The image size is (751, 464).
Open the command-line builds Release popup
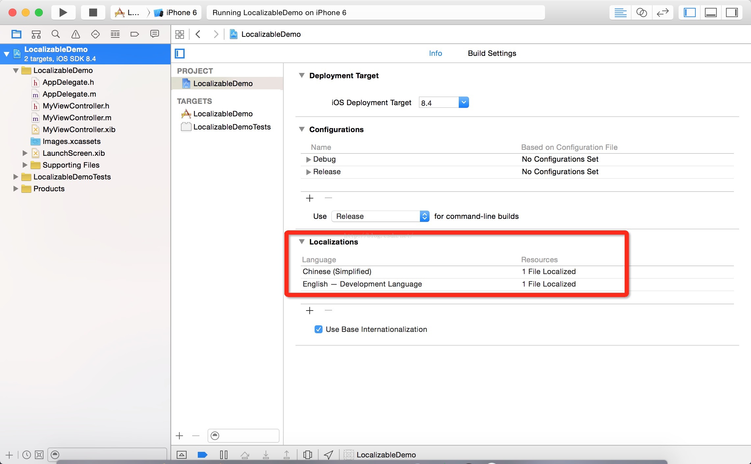pos(380,216)
